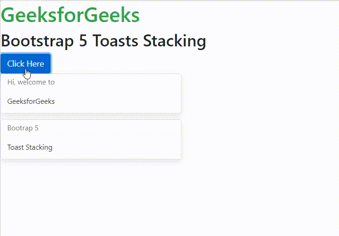339x236 pixels.
Task: Click the word 'Toast' in second toast body
Action: pyautogui.click(x=16, y=147)
